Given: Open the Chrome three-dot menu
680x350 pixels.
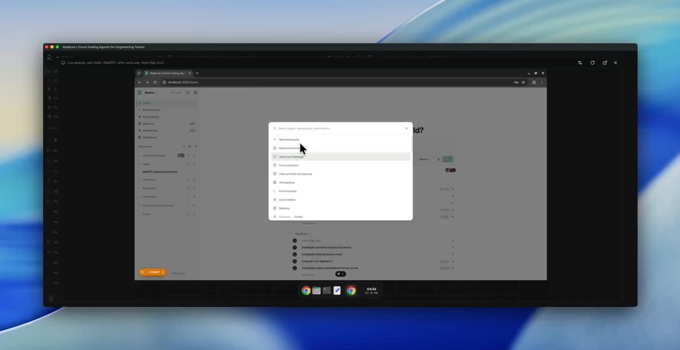Looking at the screenshot, I should 542,82.
